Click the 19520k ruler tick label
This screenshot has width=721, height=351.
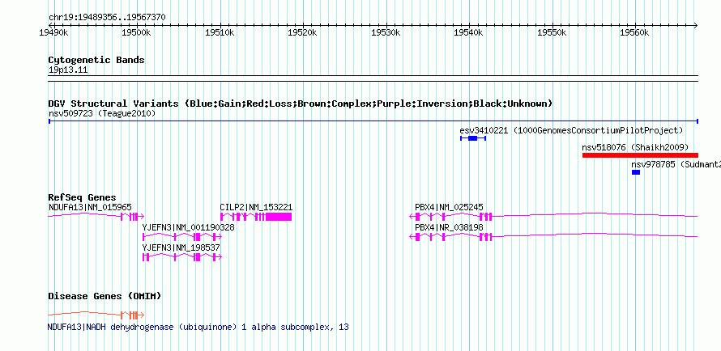302,33
